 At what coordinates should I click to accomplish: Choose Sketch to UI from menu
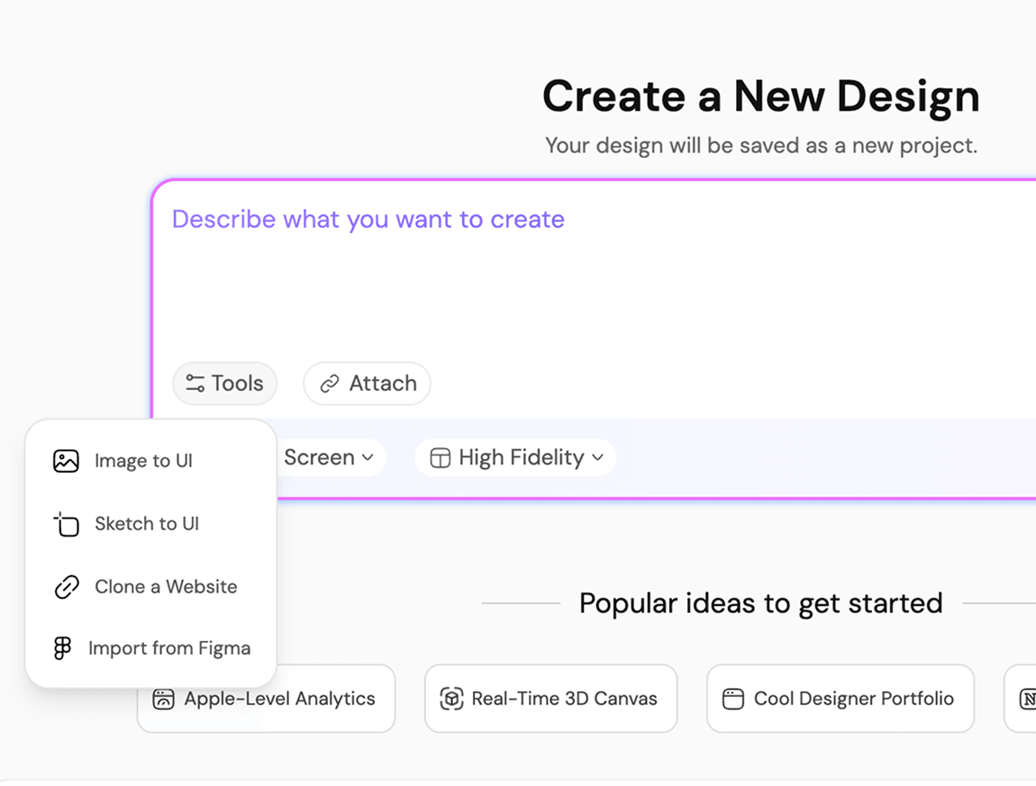(x=146, y=524)
